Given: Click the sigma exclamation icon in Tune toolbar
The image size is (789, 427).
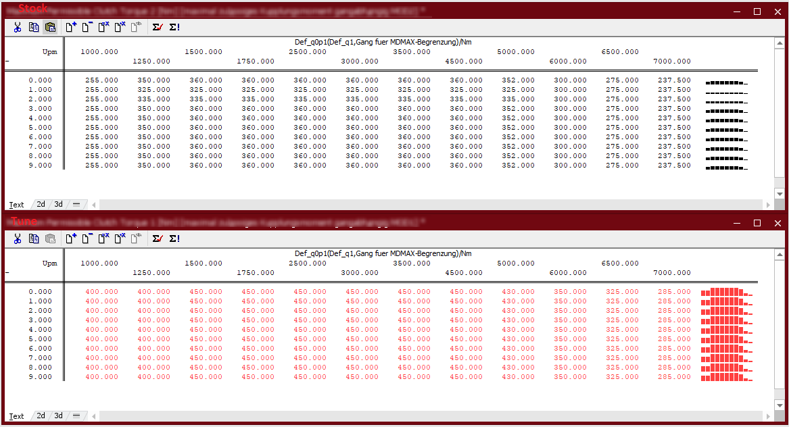Looking at the screenshot, I should pos(174,238).
